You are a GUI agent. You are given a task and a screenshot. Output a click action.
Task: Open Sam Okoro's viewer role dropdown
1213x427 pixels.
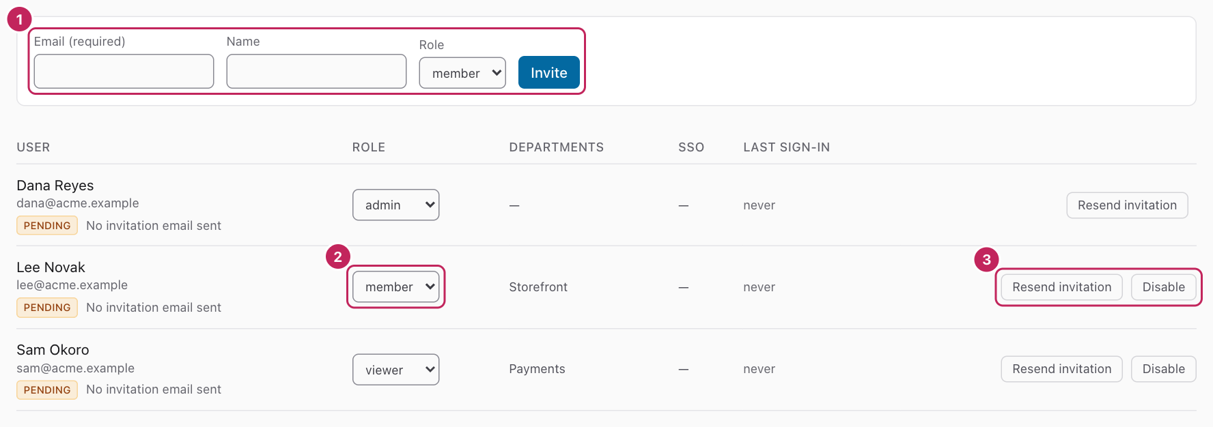tap(396, 370)
